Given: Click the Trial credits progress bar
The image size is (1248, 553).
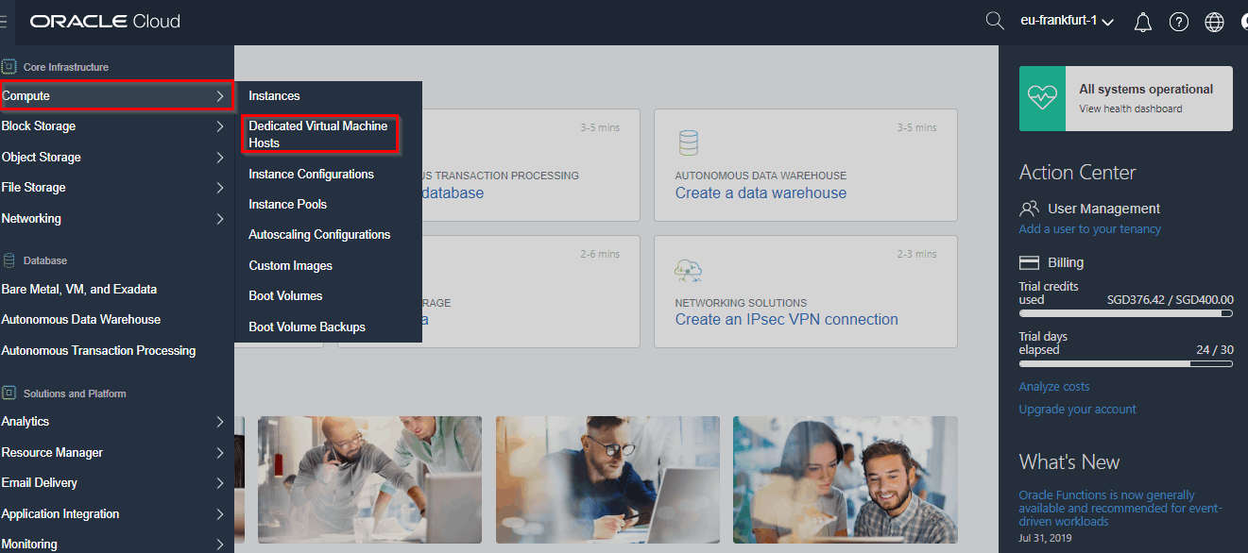Looking at the screenshot, I should [x=1126, y=313].
